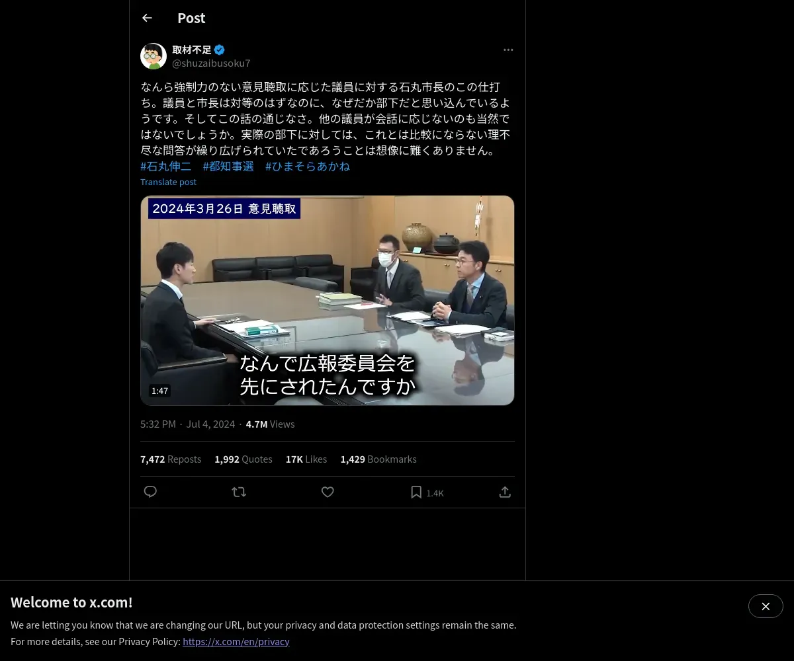Bookmark the post with the bookmark icon
794x661 pixels.
[x=416, y=492]
